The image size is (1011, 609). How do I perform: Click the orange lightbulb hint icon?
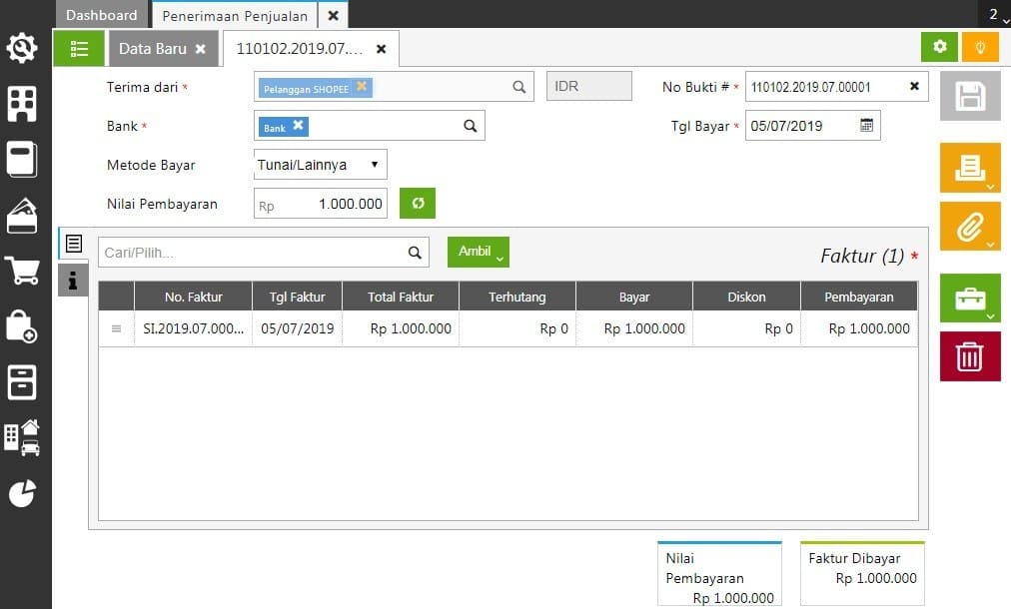tap(980, 47)
